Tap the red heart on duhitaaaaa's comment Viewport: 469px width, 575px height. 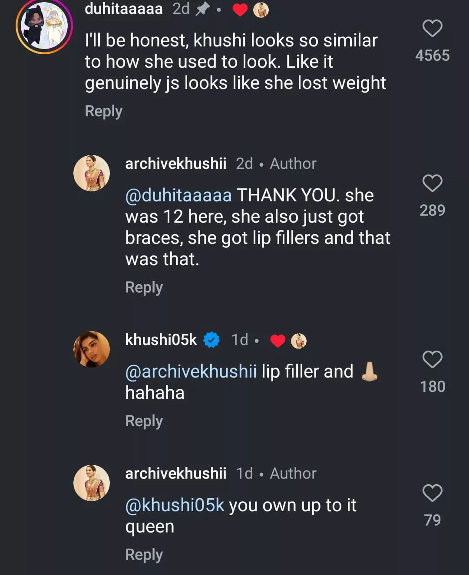[x=240, y=10]
